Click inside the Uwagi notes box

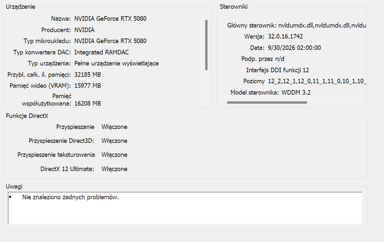tap(185, 208)
